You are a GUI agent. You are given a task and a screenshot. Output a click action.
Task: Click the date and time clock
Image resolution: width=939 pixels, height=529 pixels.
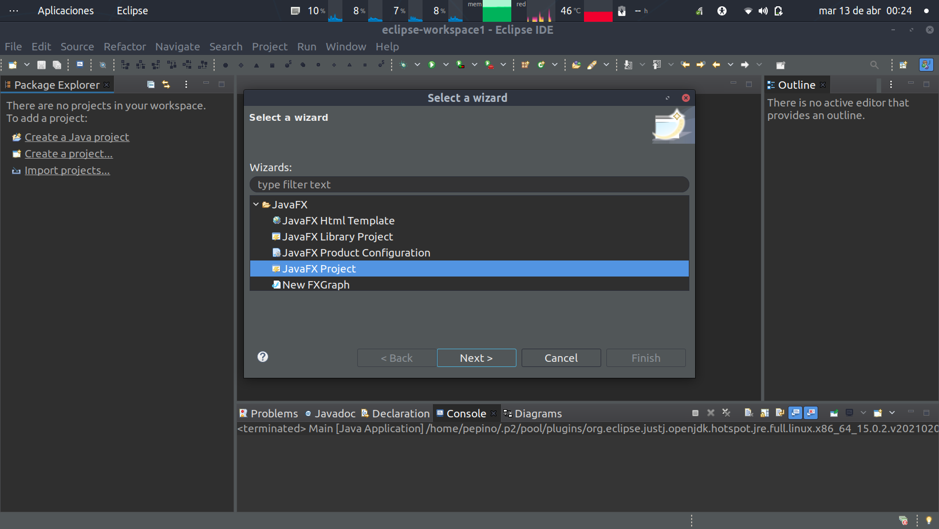pos(865,11)
